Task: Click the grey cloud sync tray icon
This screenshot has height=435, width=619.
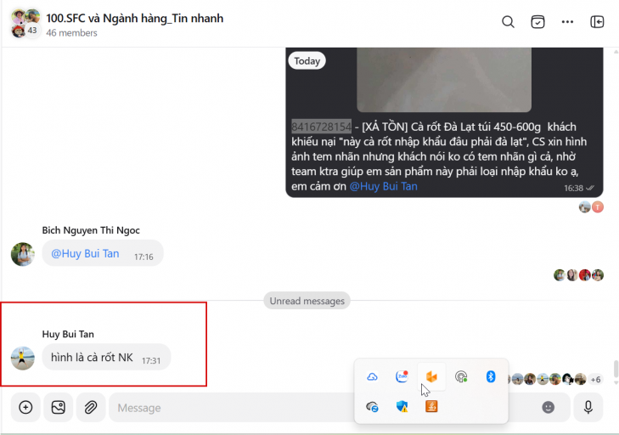Action: click(372, 407)
